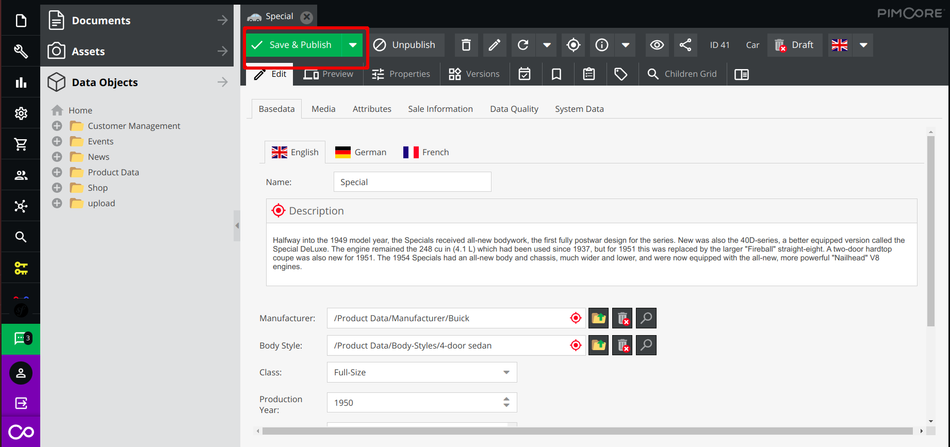The width and height of the screenshot is (950, 447).
Task: Expand the Shop folder
Action: (57, 188)
